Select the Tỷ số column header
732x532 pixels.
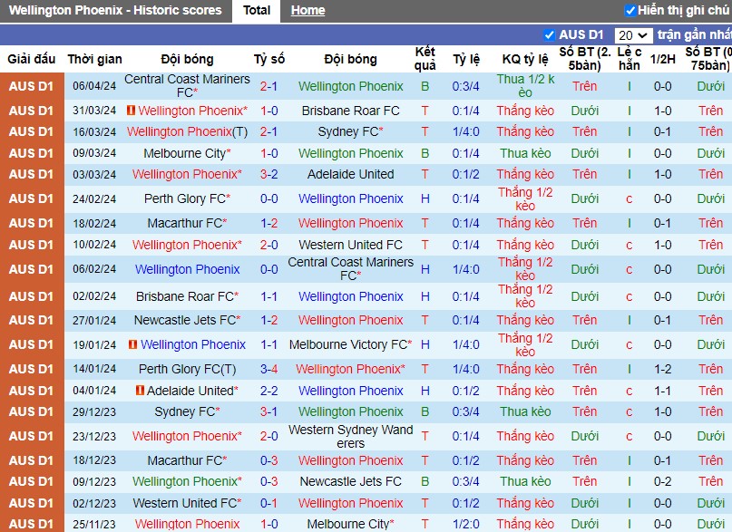269,59
